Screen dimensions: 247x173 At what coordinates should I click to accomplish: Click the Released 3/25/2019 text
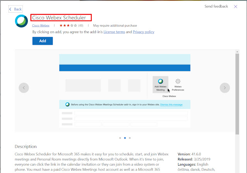(194, 159)
